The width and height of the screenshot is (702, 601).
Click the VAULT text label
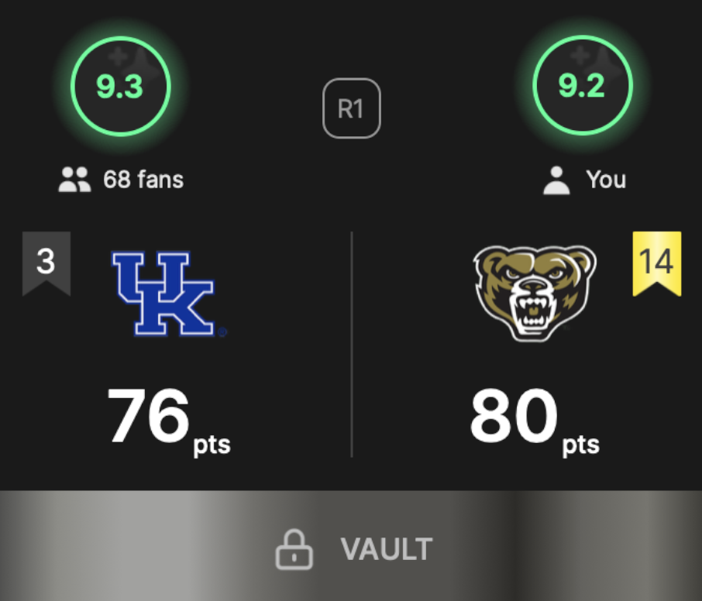point(387,549)
